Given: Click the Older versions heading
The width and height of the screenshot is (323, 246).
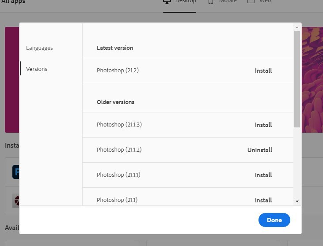Looking at the screenshot, I should pyautogui.click(x=116, y=102).
